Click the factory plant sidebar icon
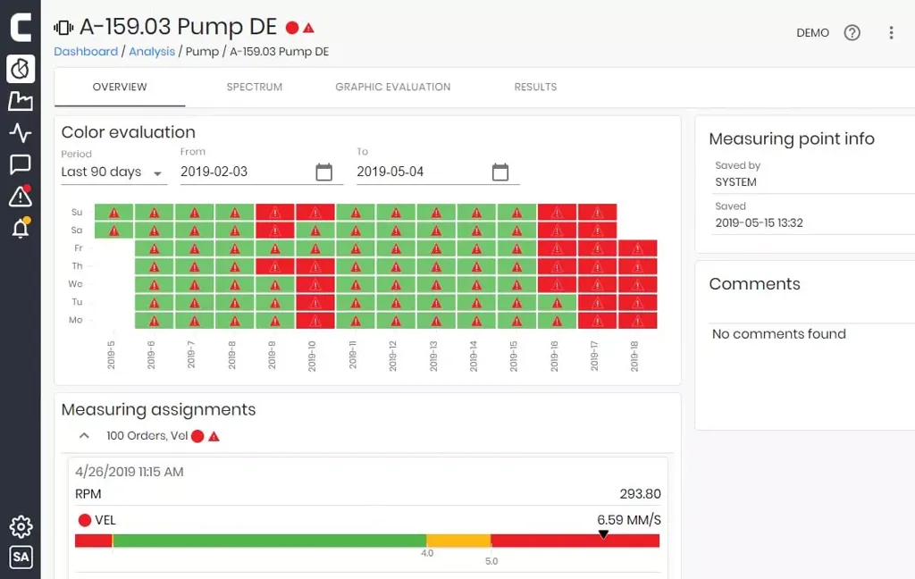Image resolution: width=915 pixels, height=579 pixels. (20, 101)
